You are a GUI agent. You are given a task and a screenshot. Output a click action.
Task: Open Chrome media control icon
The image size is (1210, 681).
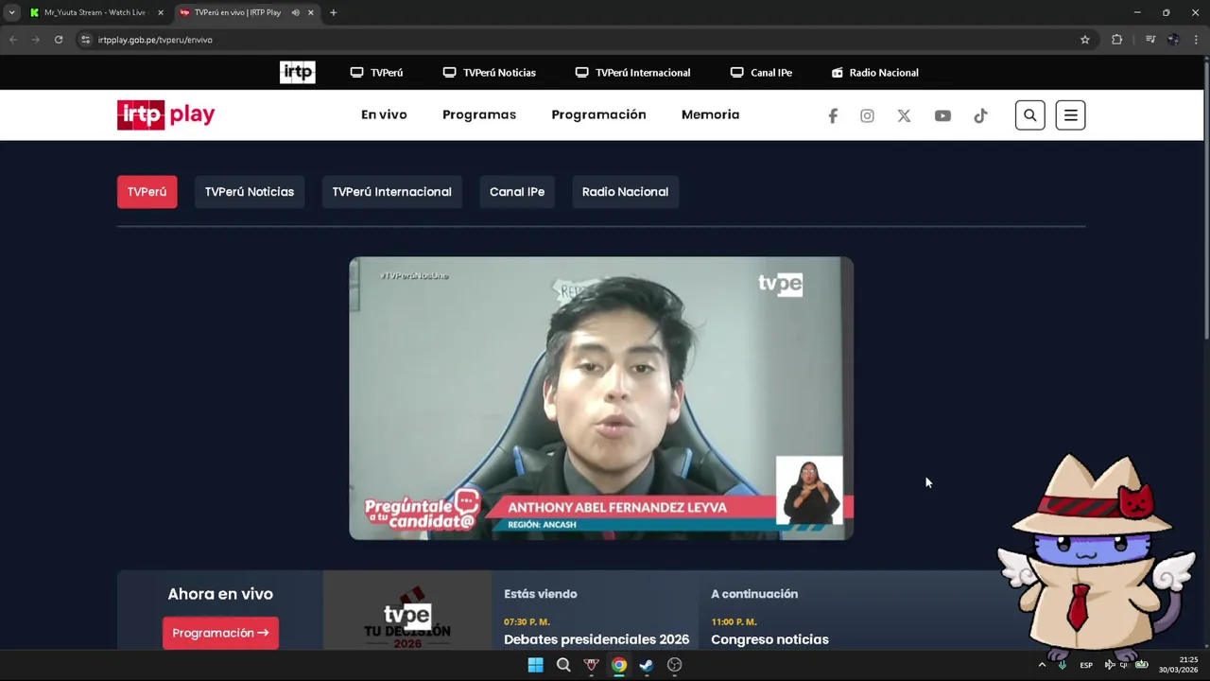click(x=1149, y=40)
